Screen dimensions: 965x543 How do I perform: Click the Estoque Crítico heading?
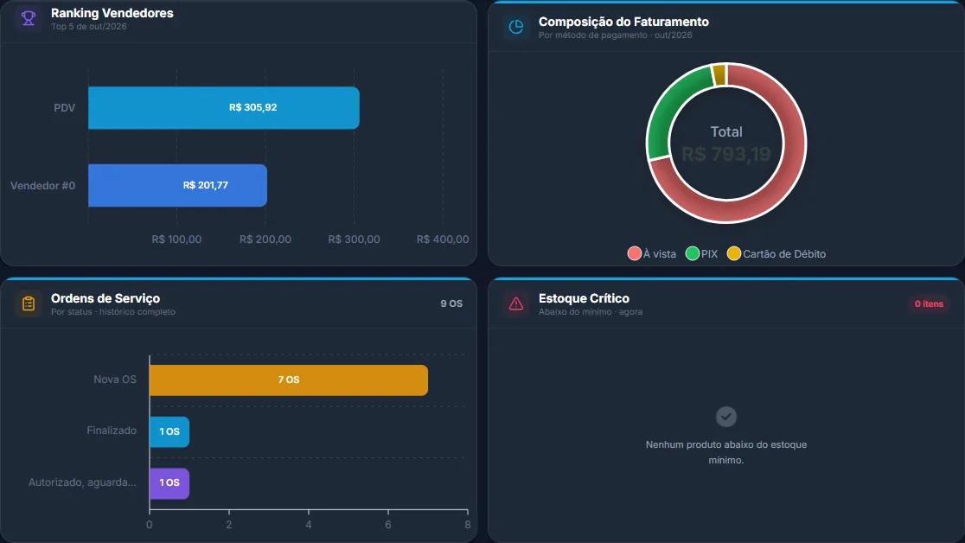click(x=584, y=298)
